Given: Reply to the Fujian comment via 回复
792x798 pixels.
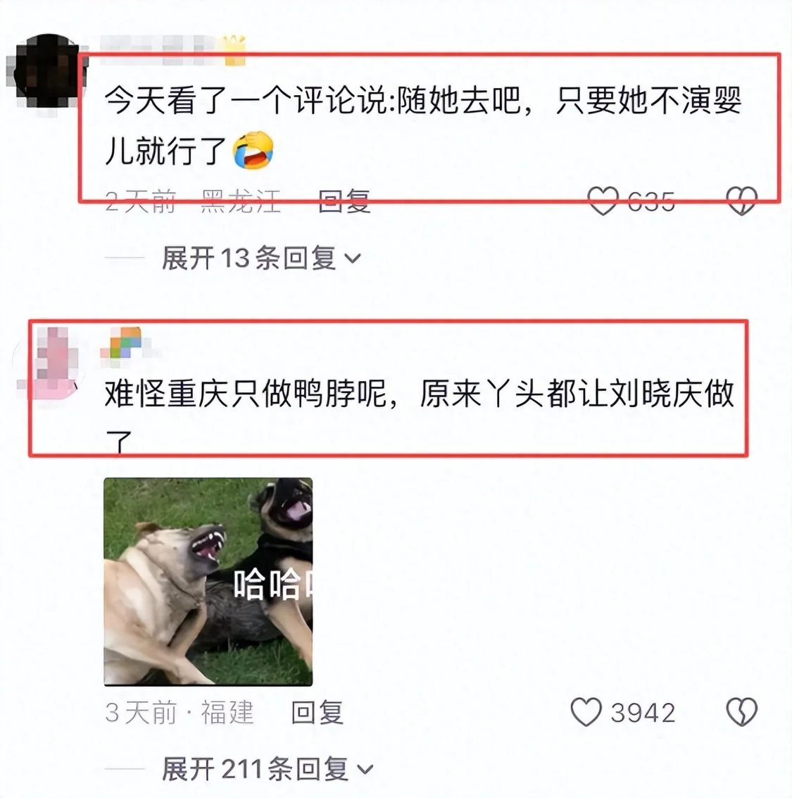Looking at the screenshot, I should pos(317,712).
